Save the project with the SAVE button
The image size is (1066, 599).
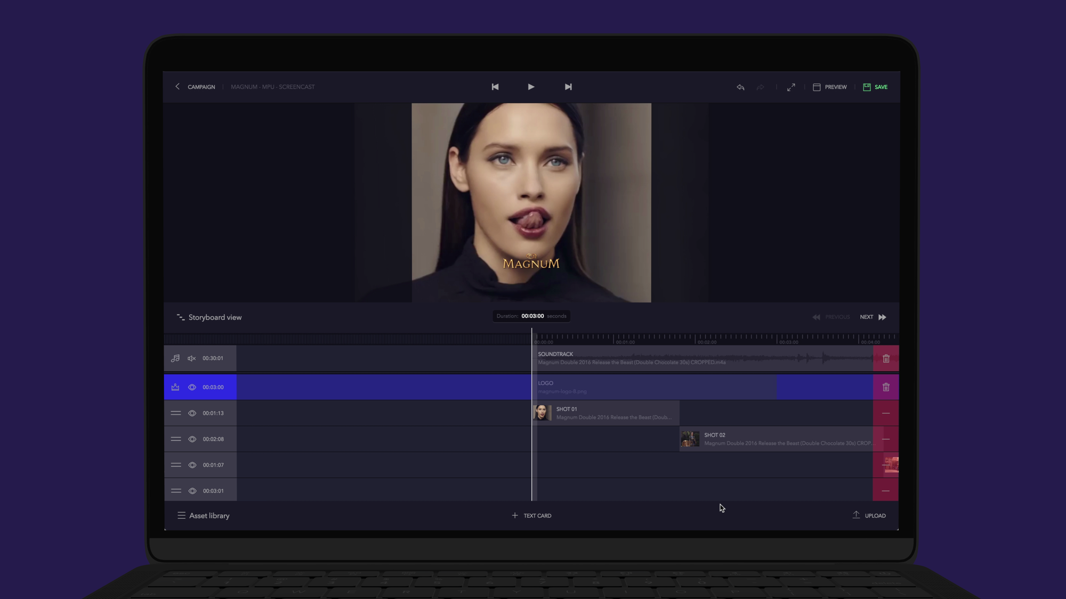click(875, 87)
